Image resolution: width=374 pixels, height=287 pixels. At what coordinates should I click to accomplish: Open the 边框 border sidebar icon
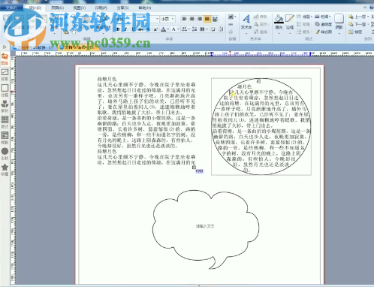tap(5, 91)
